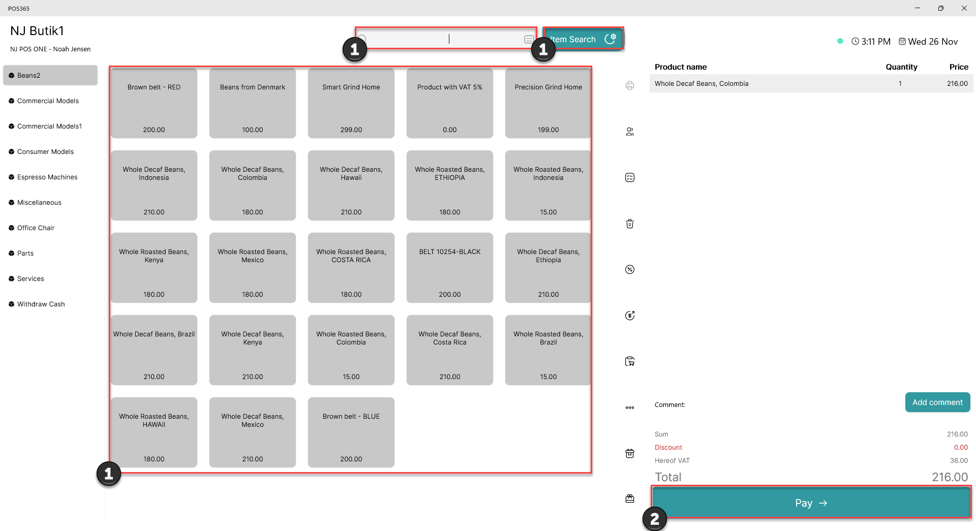
Task: Click the dollar refund icon
Action: point(630,316)
